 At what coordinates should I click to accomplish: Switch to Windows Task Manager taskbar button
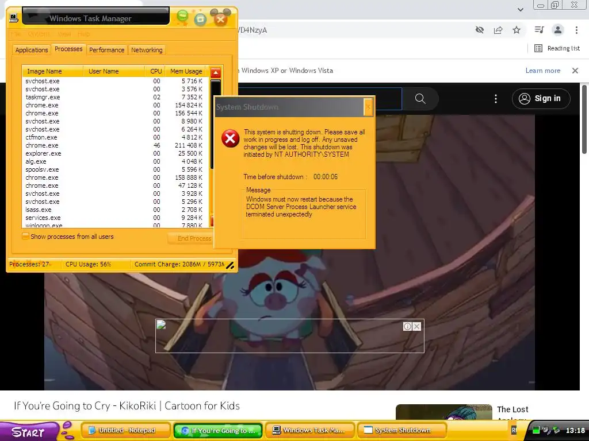pyautogui.click(x=310, y=430)
